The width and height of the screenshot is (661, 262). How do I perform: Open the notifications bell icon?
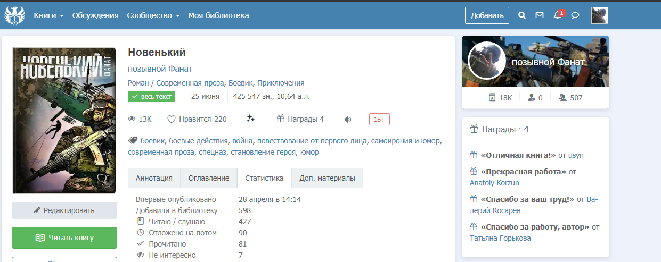click(x=557, y=15)
